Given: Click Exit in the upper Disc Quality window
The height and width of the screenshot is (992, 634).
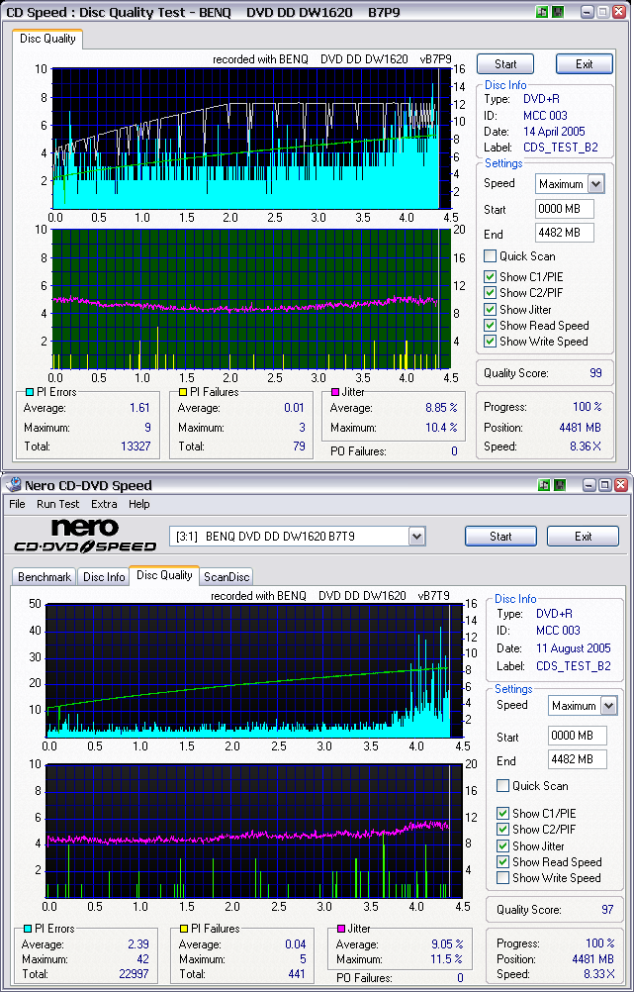Looking at the screenshot, I should (584, 63).
